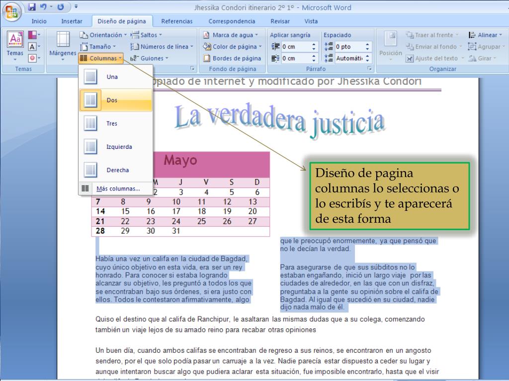This screenshot has width=509, height=381.
Task: Click the paragraph starting Un buen día
Action: tap(267, 361)
